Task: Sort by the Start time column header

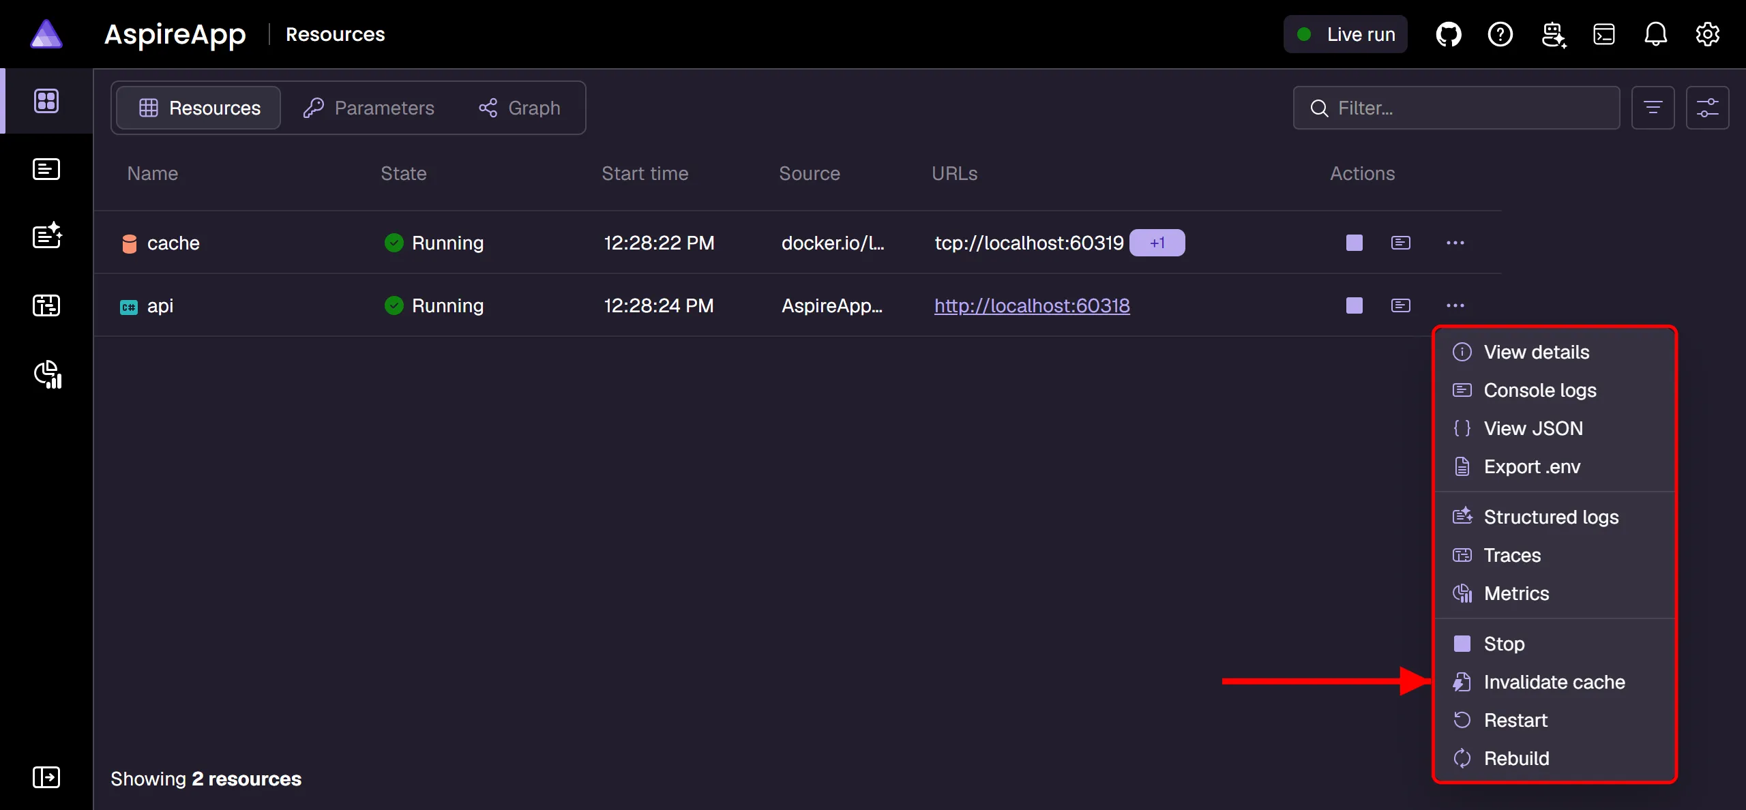Action: [645, 173]
